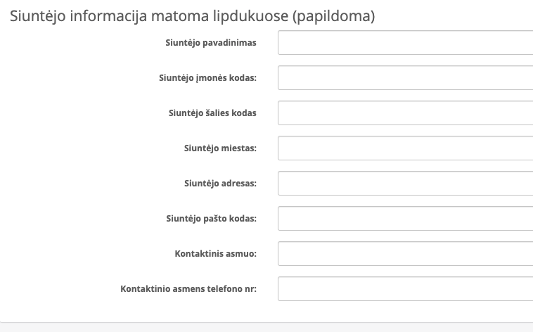Place cursor in Siuntėjo adresas field

click(x=405, y=184)
